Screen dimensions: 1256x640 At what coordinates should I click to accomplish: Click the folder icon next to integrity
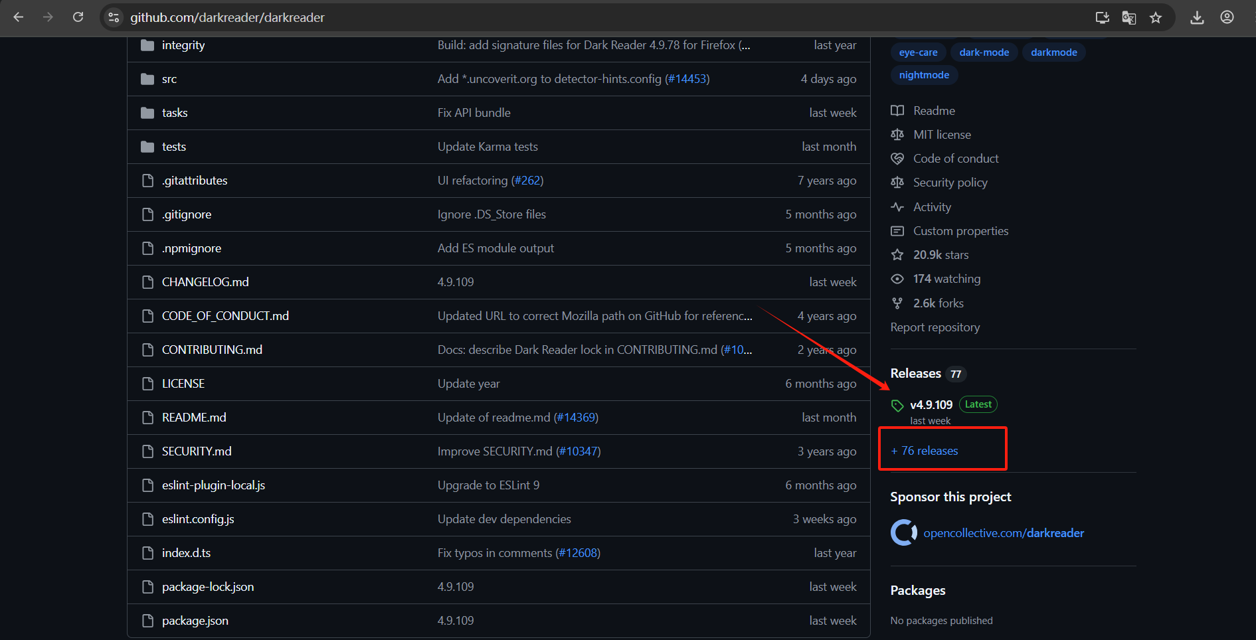tap(147, 45)
